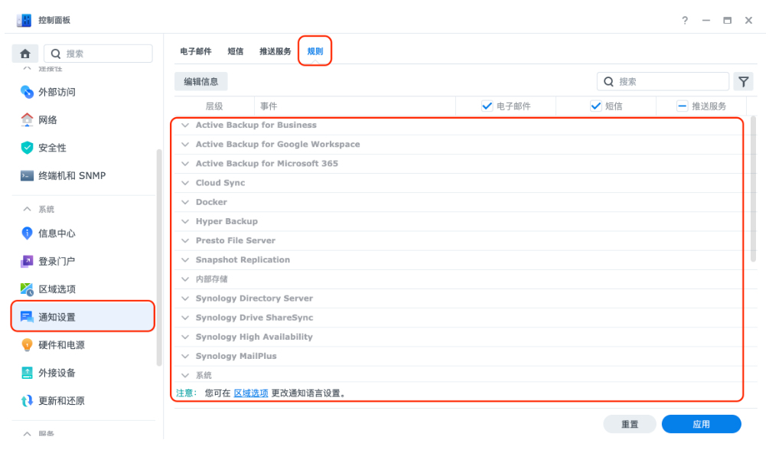Click the 层级 column header
This screenshot has height=453, width=769.
(214, 106)
